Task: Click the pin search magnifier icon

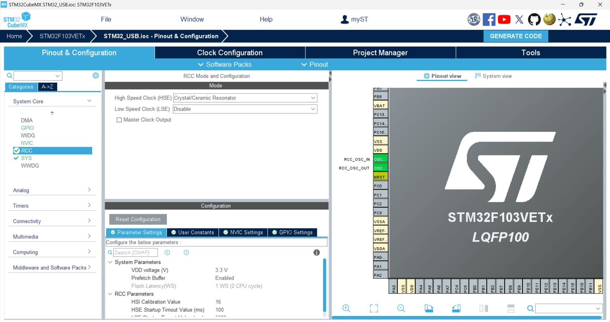Action: pos(530,308)
